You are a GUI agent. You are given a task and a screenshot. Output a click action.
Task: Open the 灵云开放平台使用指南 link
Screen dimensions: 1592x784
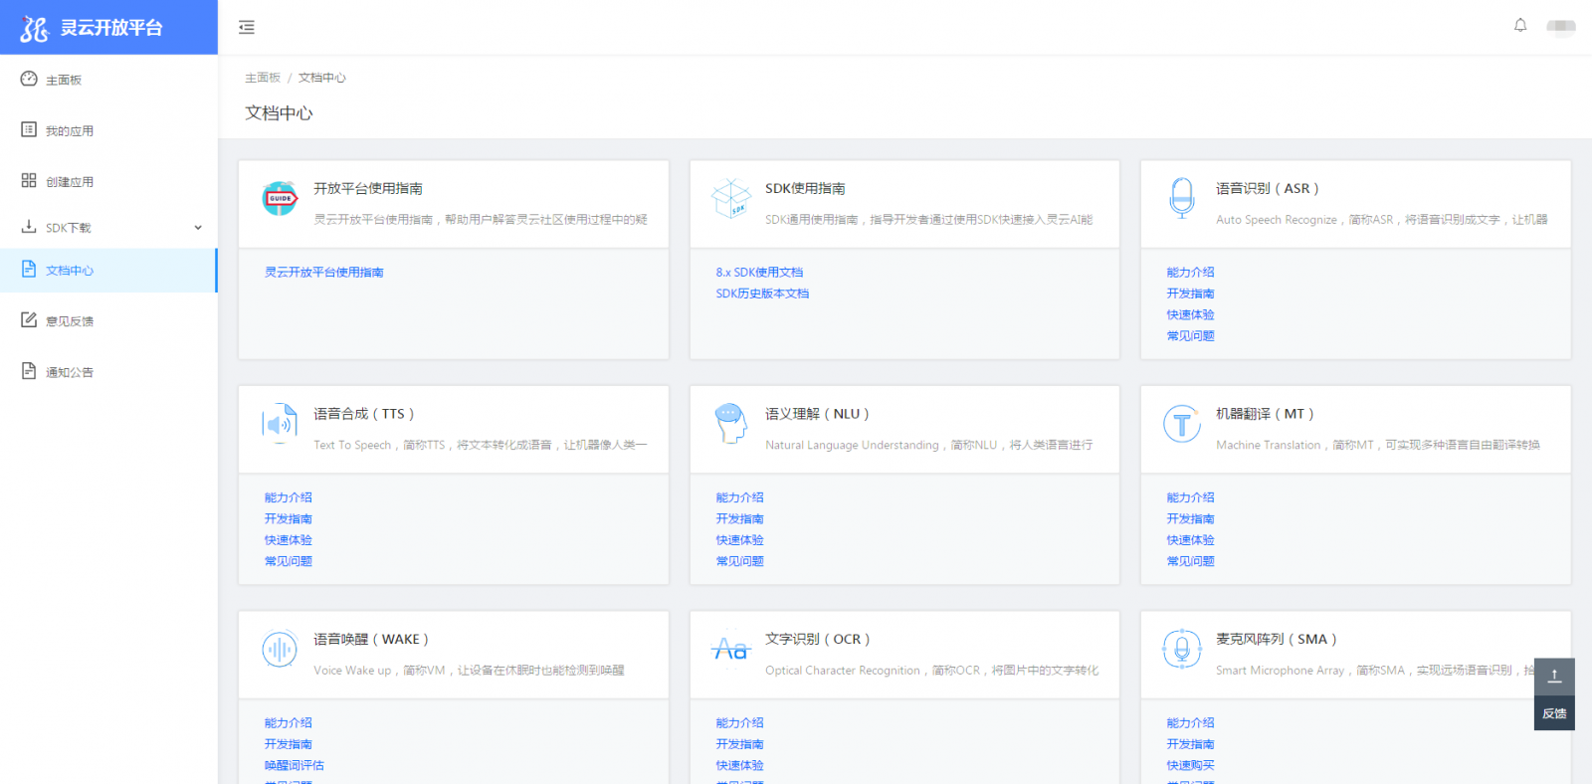coord(324,272)
